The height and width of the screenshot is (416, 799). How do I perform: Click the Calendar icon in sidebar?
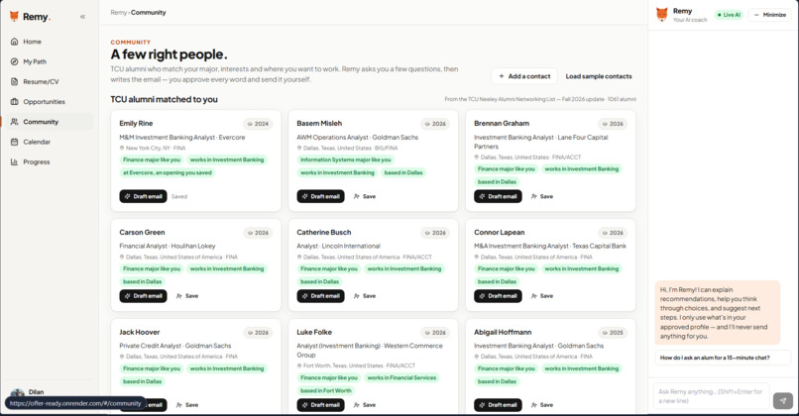point(14,142)
